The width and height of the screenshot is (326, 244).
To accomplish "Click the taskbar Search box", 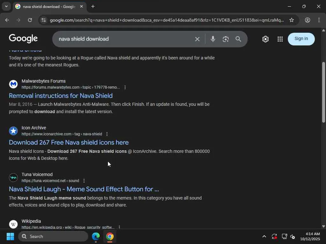I will (53, 236).
